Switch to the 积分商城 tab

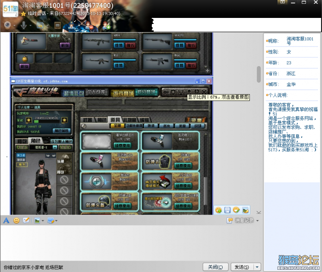click(146, 92)
